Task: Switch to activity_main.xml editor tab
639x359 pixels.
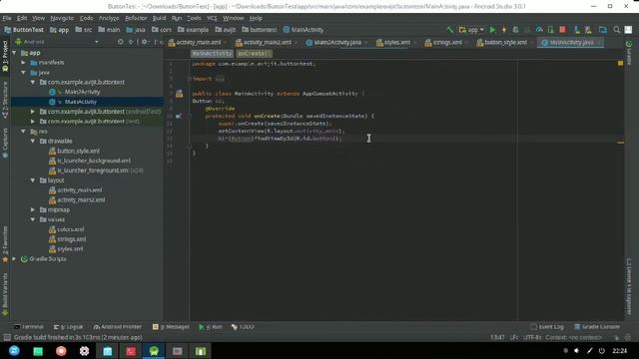Action: (x=198, y=42)
